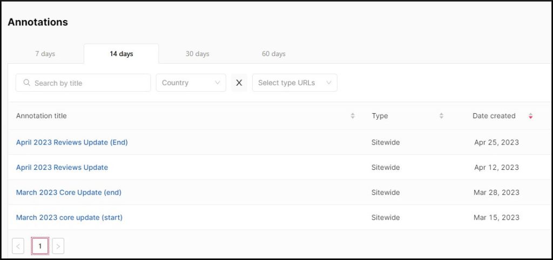Open the April 2023 Reviews Update link
This screenshot has height=260, width=553.
click(x=62, y=167)
